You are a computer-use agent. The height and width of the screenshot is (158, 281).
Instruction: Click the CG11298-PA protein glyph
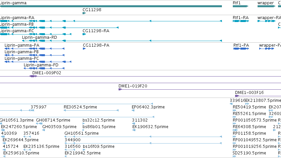[84, 49]
